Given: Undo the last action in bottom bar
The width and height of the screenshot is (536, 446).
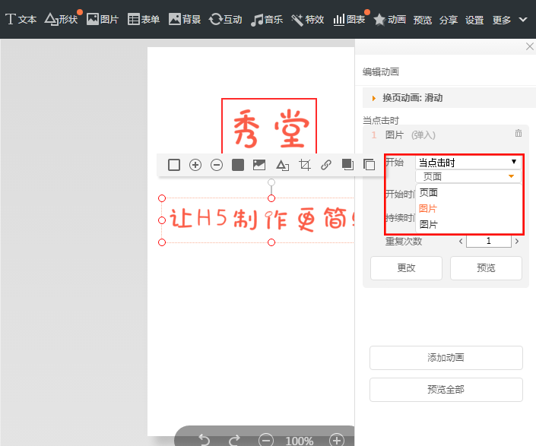Looking at the screenshot, I should (204, 440).
